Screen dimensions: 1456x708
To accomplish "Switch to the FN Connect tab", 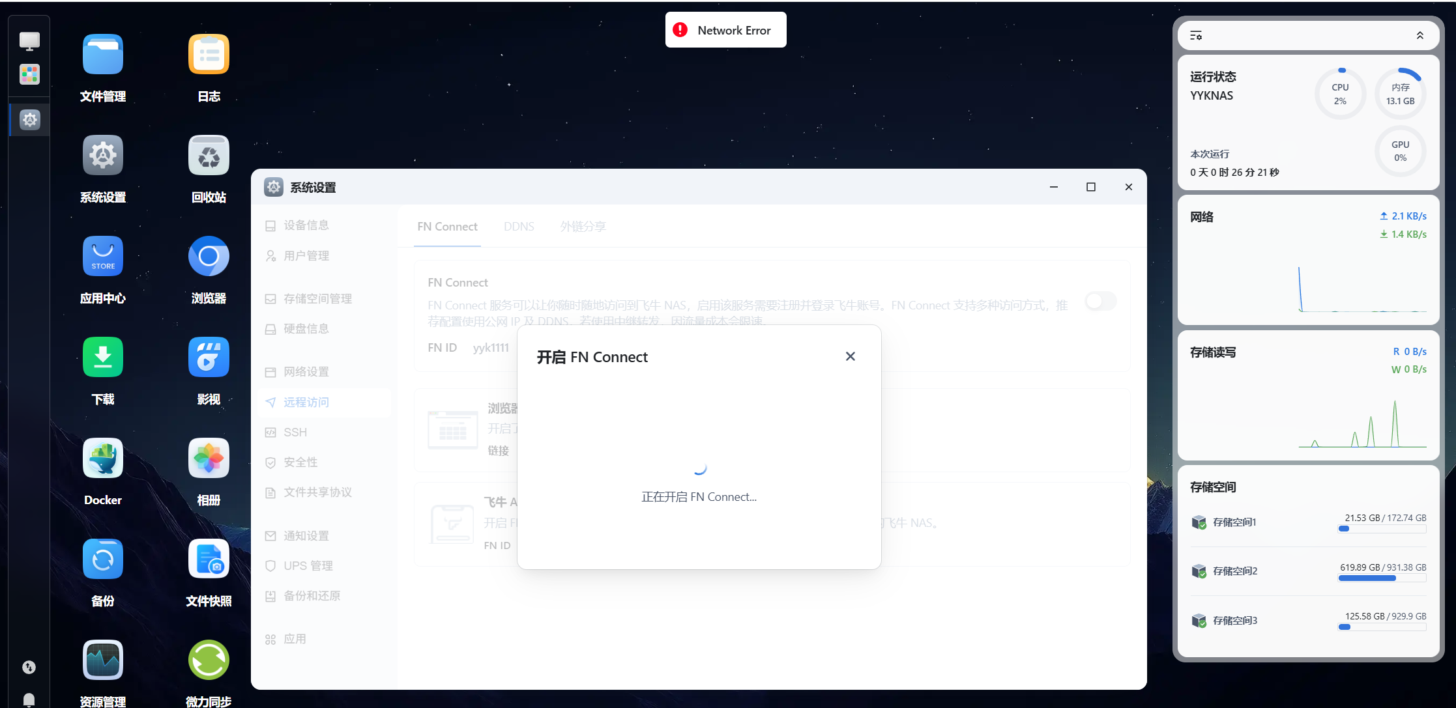I will pos(447,227).
